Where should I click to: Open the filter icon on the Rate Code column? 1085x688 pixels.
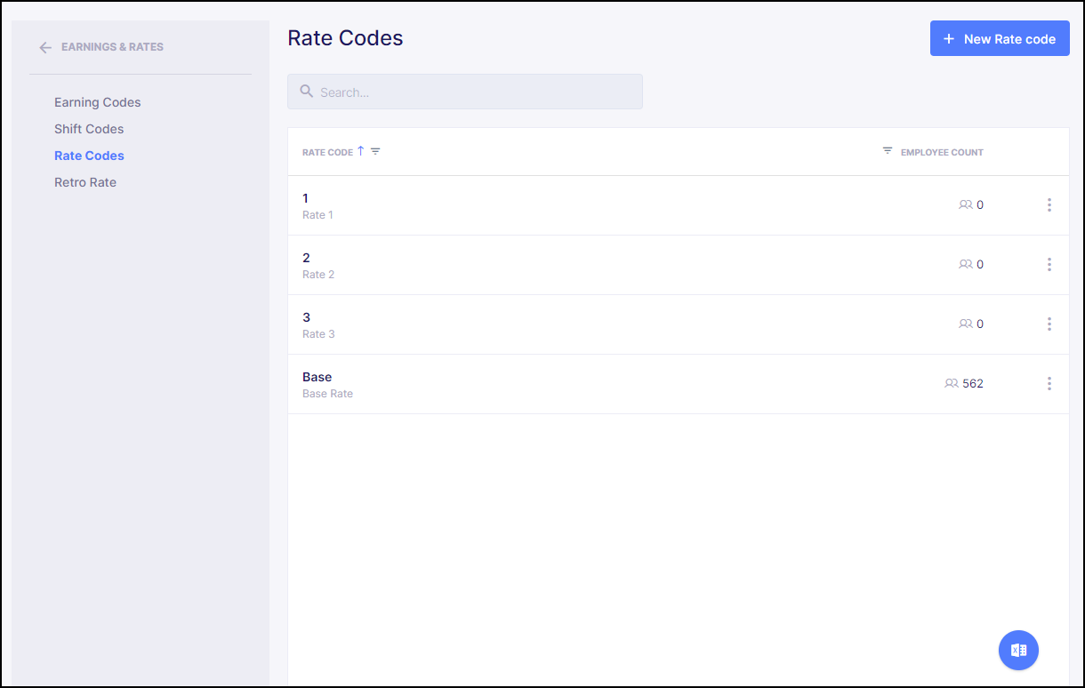(375, 151)
